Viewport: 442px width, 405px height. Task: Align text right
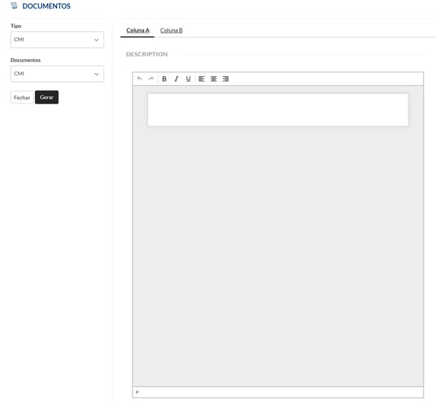[x=225, y=79]
